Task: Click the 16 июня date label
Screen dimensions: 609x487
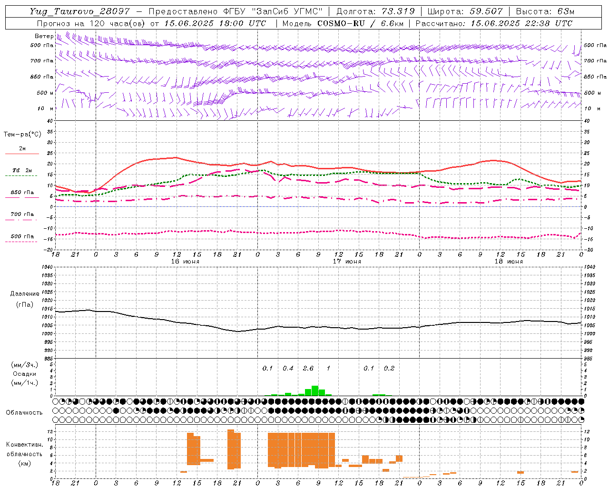Action: click(185, 262)
